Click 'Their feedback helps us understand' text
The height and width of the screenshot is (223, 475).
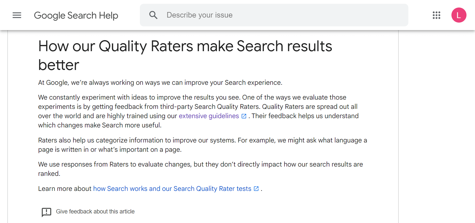point(305,116)
